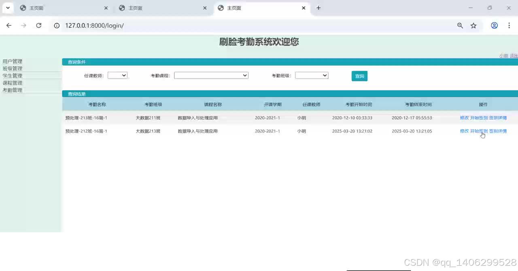Open the three-dot browser menu icon

coord(509,25)
